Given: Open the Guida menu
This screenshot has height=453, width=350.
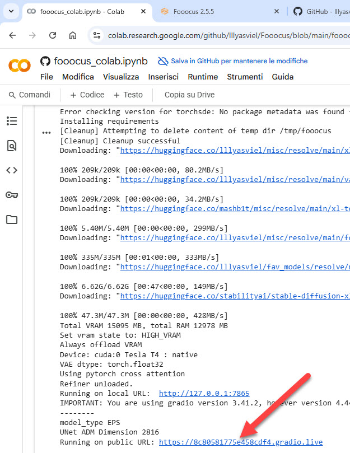Looking at the screenshot, I should tap(283, 77).
